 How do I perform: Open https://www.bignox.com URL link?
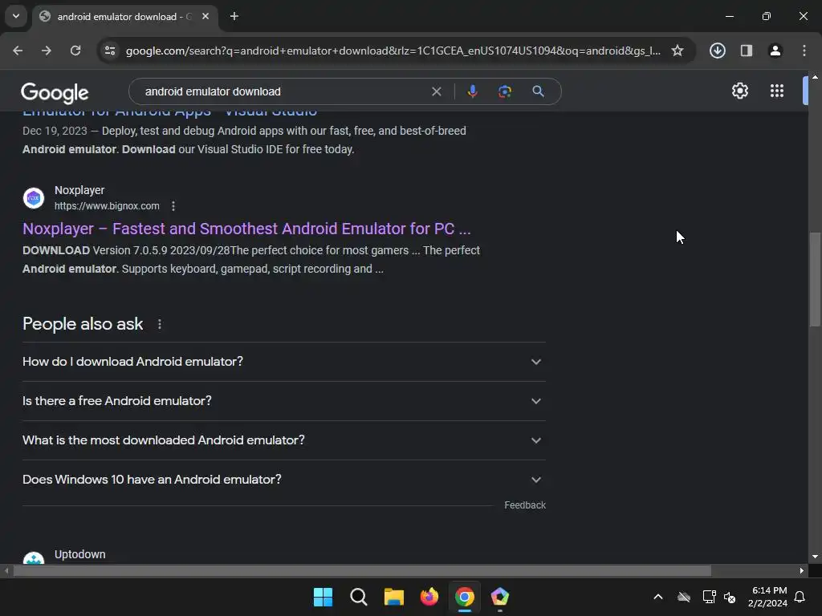pyautogui.click(x=107, y=206)
